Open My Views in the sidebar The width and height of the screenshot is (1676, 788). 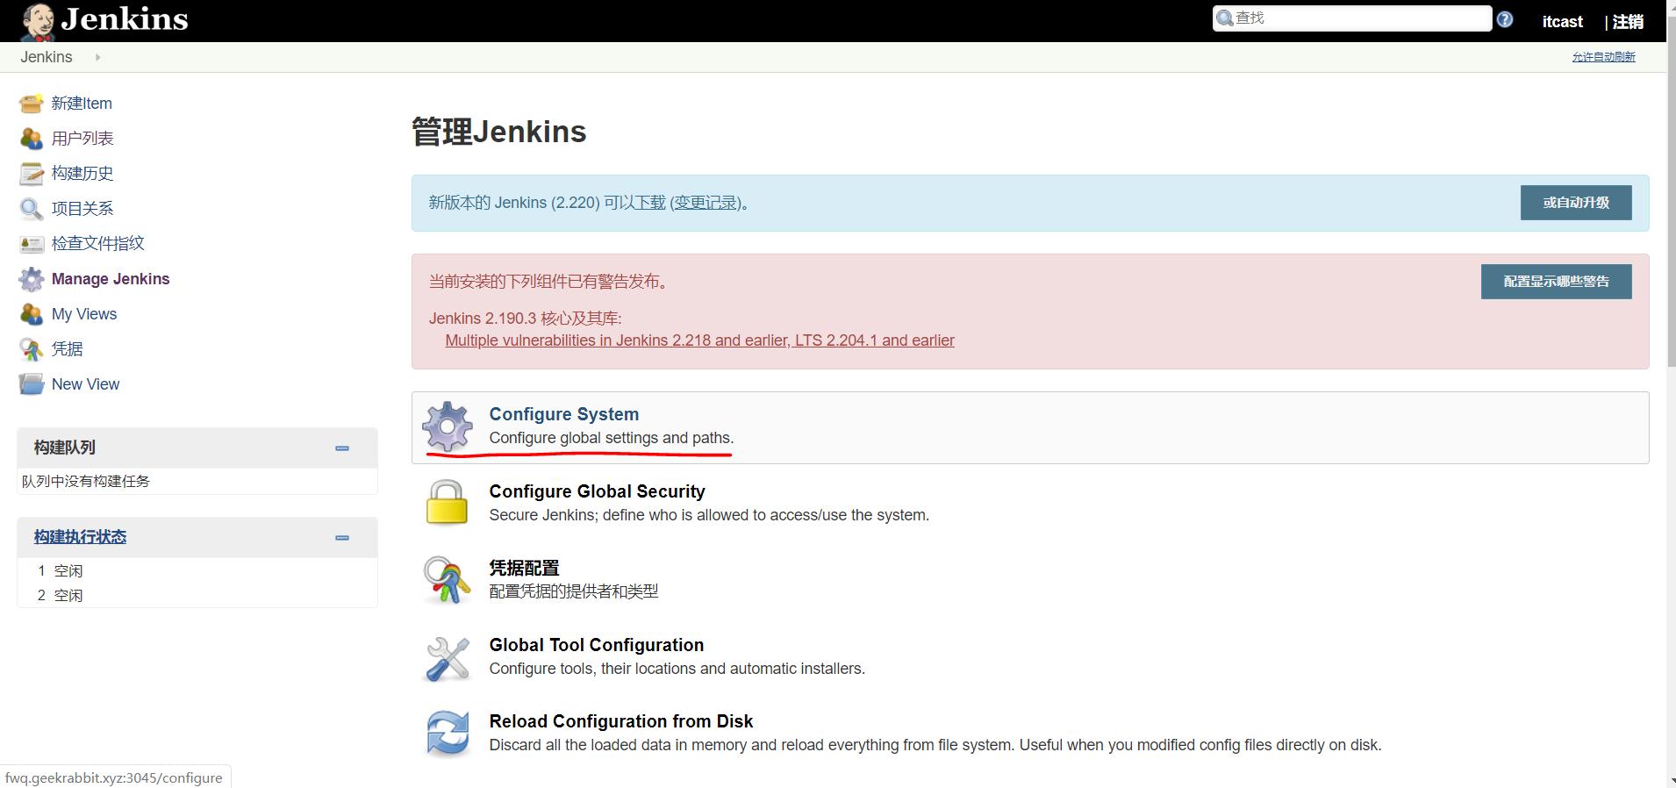click(x=84, y=314)
